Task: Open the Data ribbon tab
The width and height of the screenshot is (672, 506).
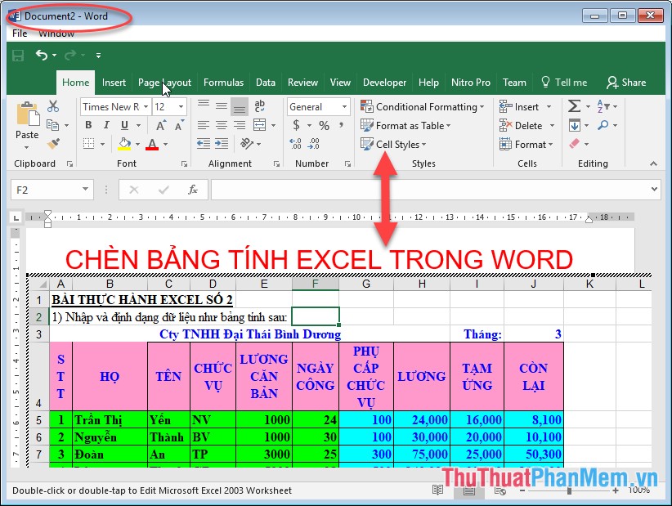Action: (x=266, y=83)
